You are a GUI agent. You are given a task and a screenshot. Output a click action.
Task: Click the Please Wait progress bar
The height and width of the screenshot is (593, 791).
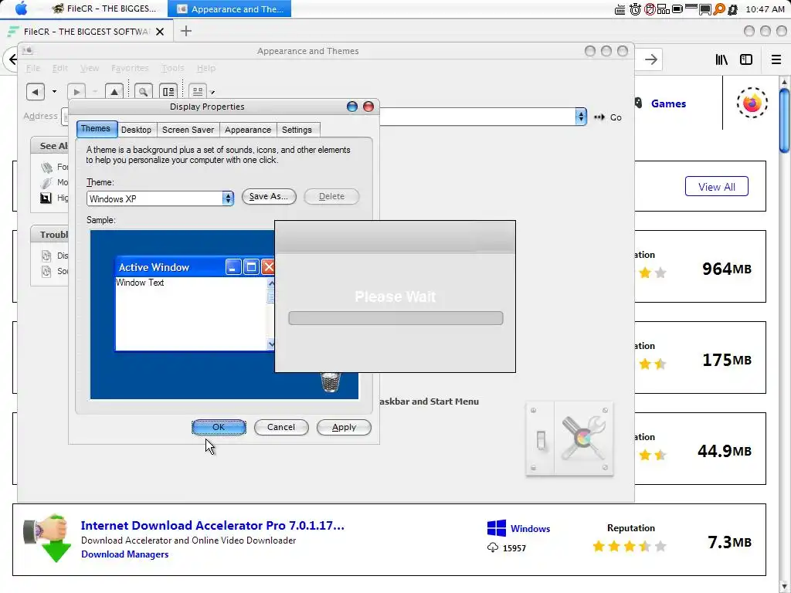pyautogui.click(x=395, y=318)
